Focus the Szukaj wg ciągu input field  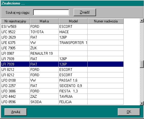51,13
